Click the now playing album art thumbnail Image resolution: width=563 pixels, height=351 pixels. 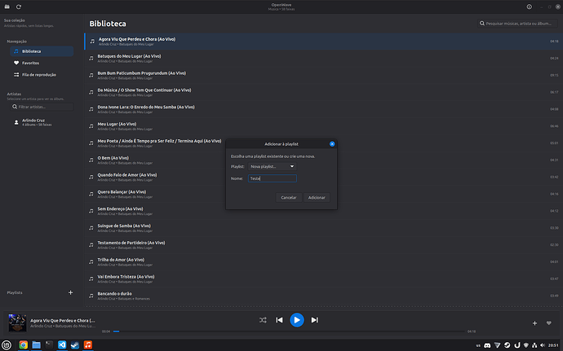click(17, 323)
